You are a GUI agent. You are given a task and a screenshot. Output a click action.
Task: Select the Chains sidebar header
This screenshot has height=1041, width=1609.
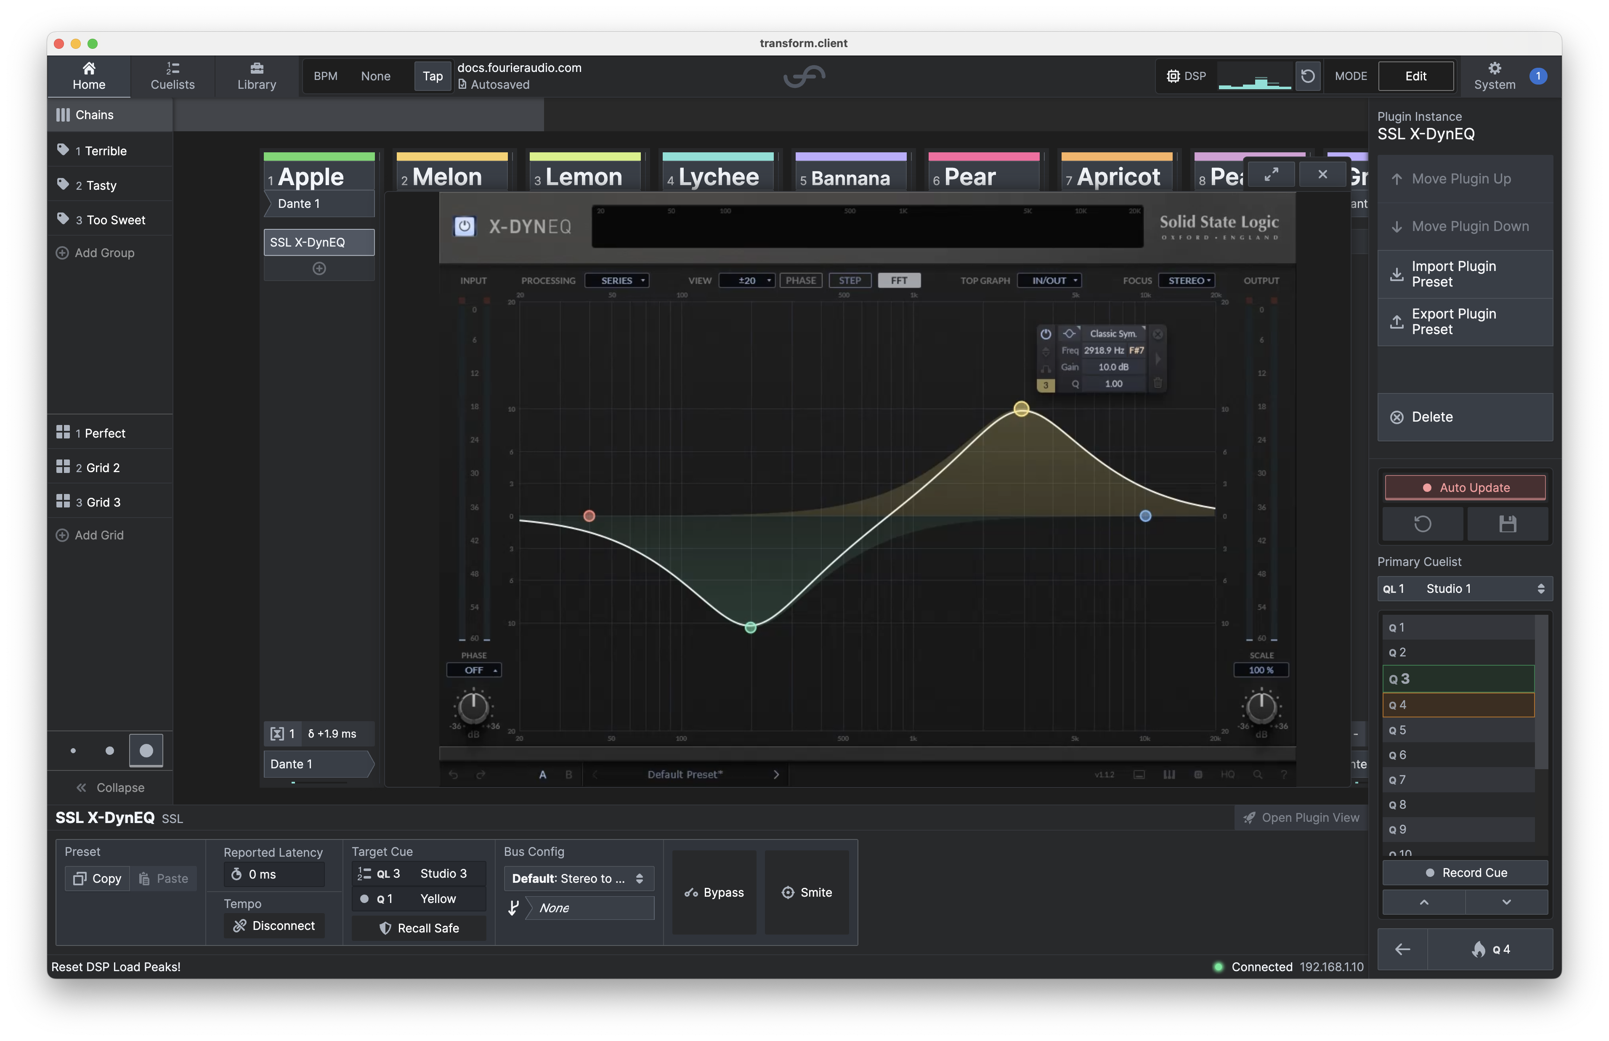pyautogui.click(x=109, y=115)
